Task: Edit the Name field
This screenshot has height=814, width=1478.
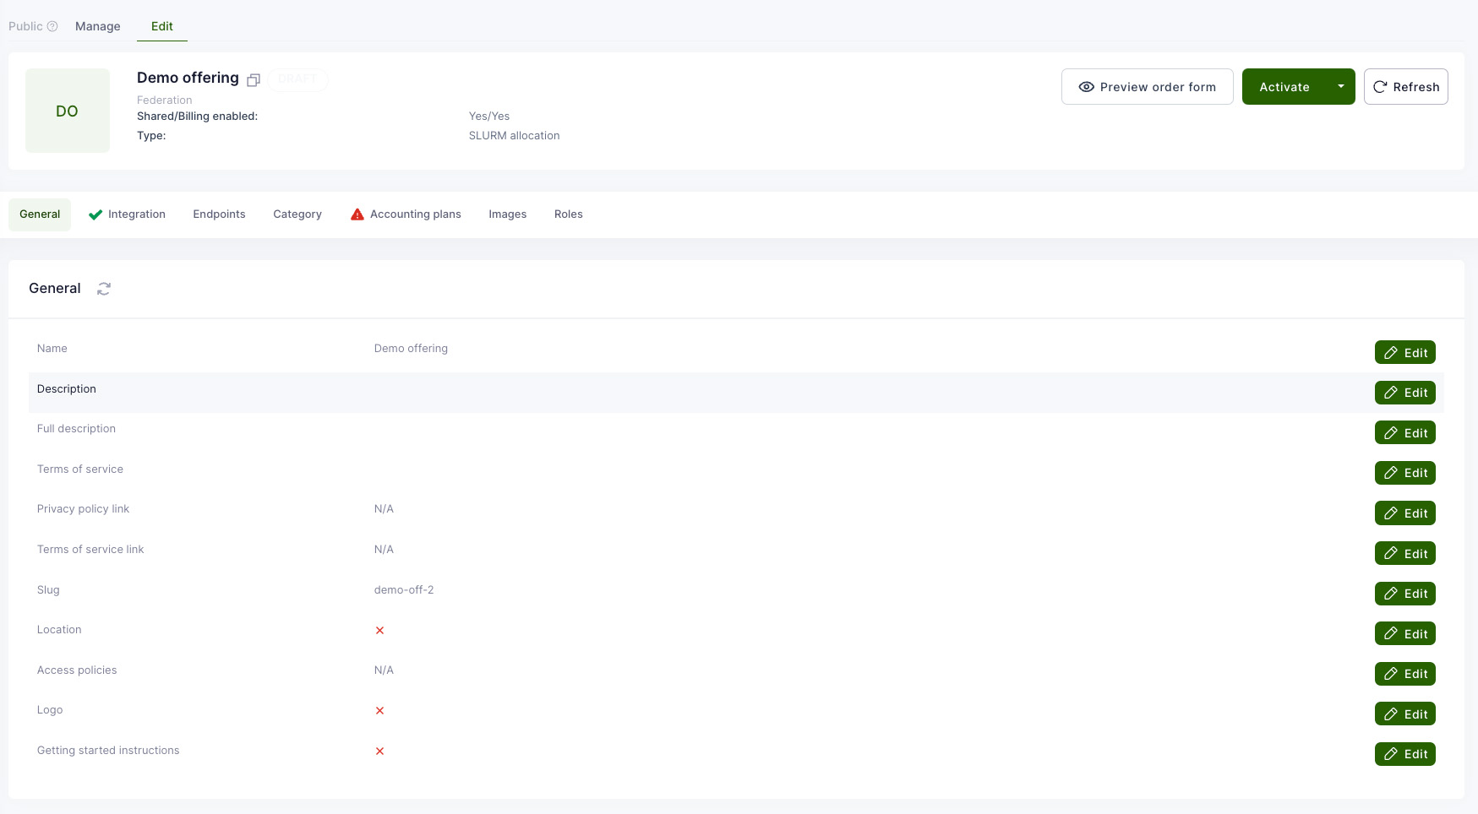Action: click(x=1404, y=353)
